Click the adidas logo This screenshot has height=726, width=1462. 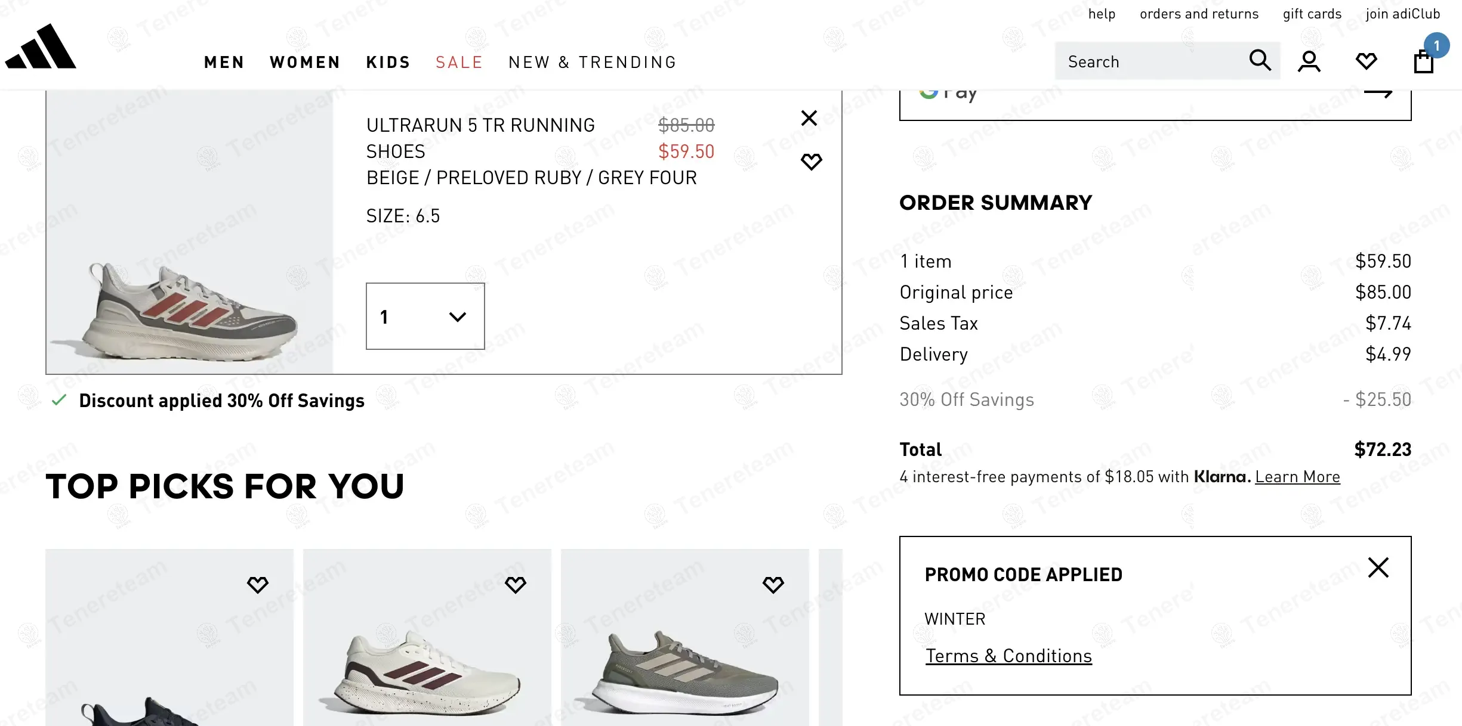[40, 49]
